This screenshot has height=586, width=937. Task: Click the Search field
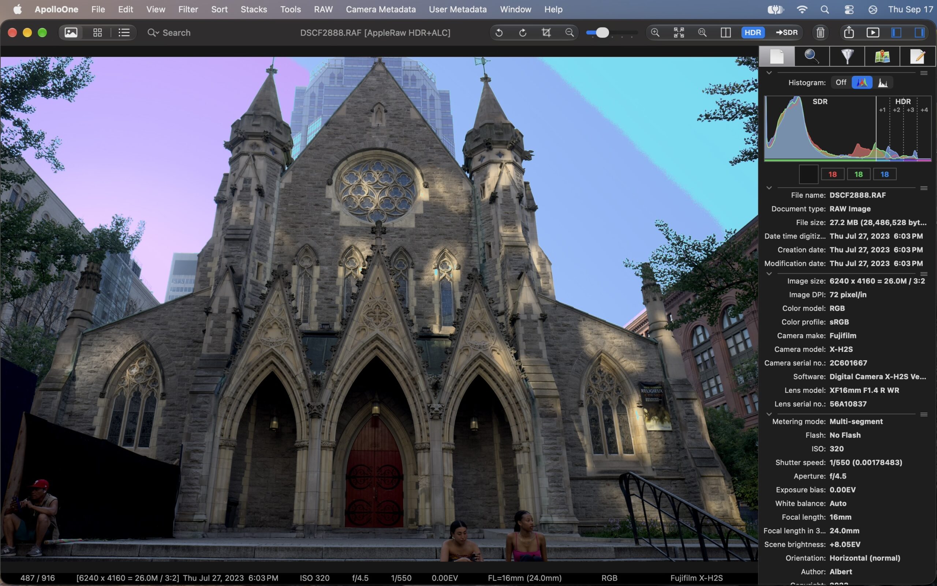coord(176,33)
